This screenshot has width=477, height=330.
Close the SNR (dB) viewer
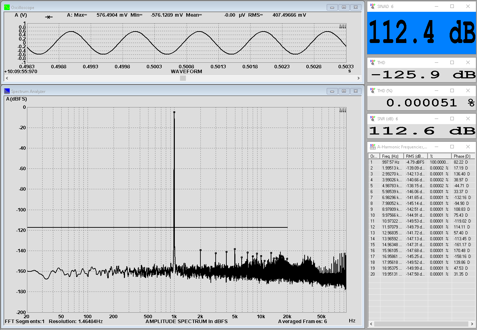468,119
